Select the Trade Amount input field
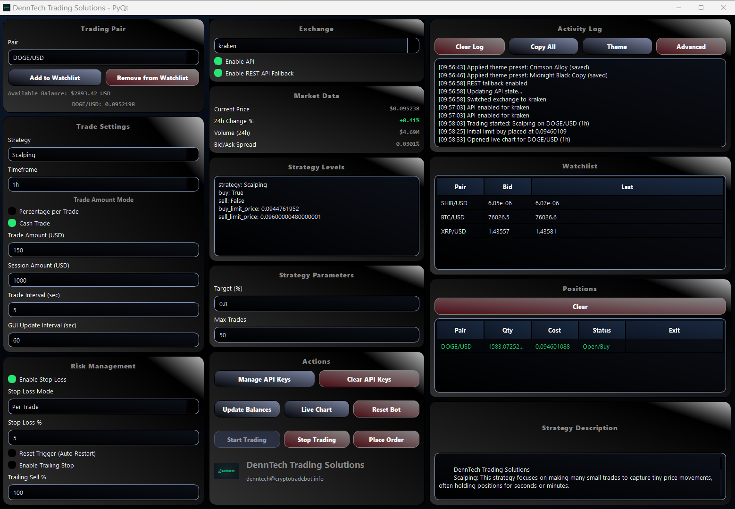The width and height of the screenshot is (735, 509). (x=103, y=250)
